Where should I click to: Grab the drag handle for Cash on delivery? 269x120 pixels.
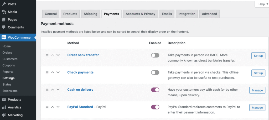click(47, 90)
